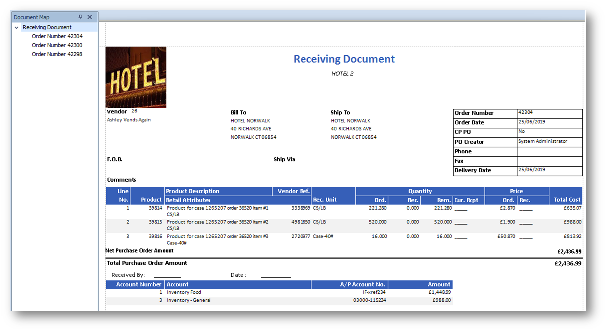Select the Order Number value 42304

[525, 112]
